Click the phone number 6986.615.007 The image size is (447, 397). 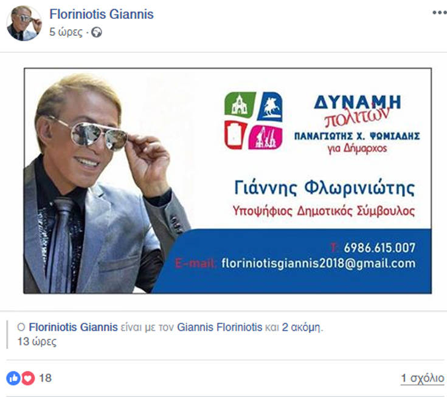point(379,248)
